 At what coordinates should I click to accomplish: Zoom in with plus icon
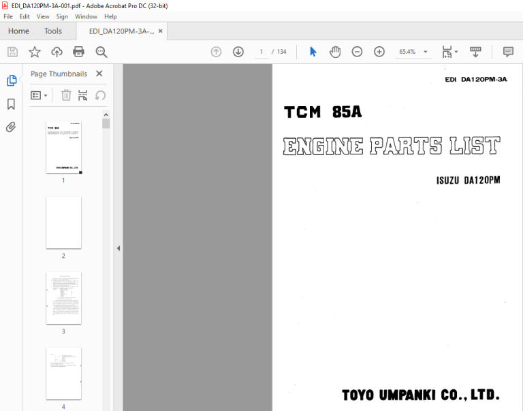pos(379,52)
